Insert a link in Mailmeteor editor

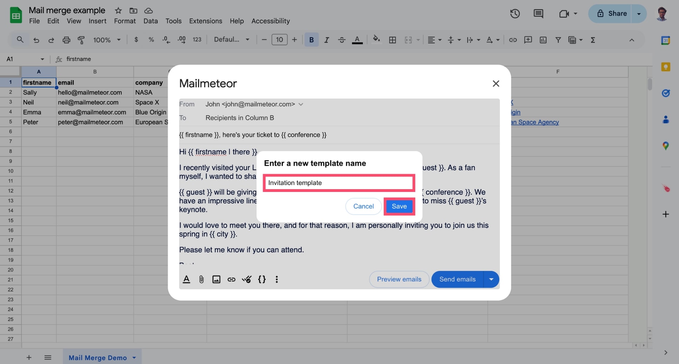coord(231,279)
